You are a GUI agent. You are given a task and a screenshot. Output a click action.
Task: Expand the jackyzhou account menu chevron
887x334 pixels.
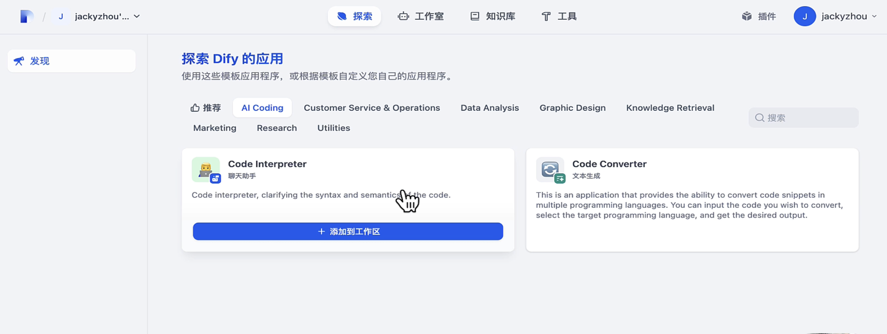click(x=874, y=16)
